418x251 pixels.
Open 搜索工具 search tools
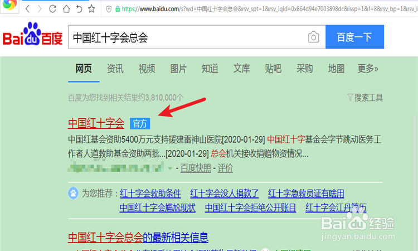point(368,98)
